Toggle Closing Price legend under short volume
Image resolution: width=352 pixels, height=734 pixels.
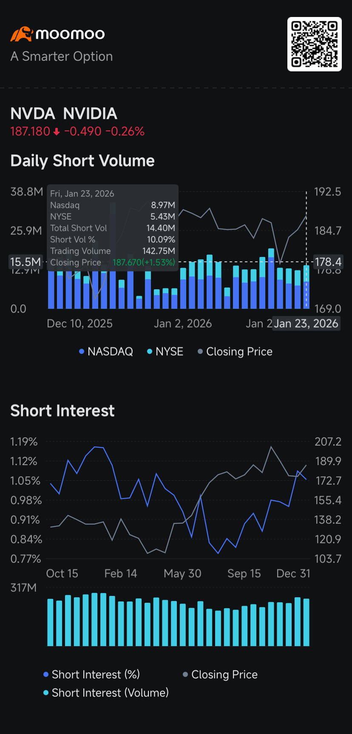pyautogui.click(x=235, y=352)
